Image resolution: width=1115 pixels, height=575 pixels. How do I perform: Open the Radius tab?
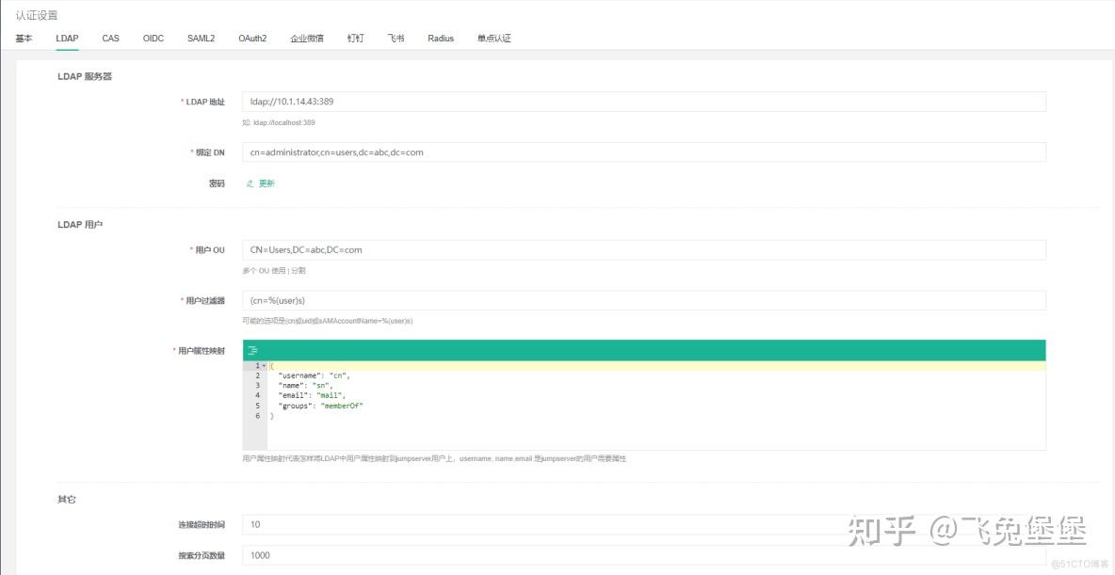click(441, 39)
